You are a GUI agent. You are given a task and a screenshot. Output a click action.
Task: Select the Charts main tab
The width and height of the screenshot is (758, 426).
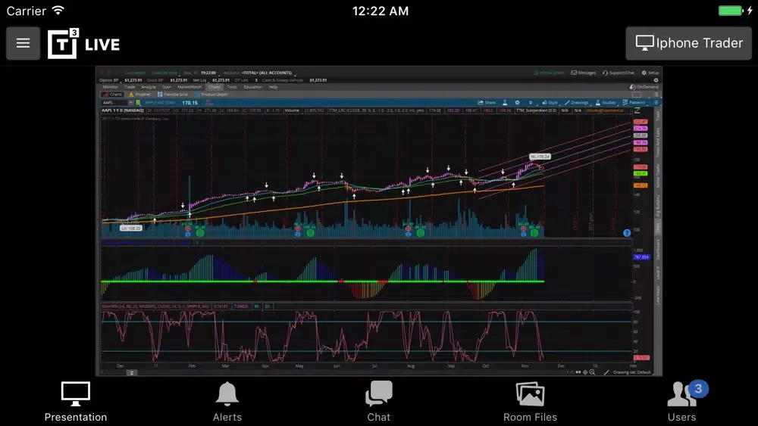(x=215, y=87)
